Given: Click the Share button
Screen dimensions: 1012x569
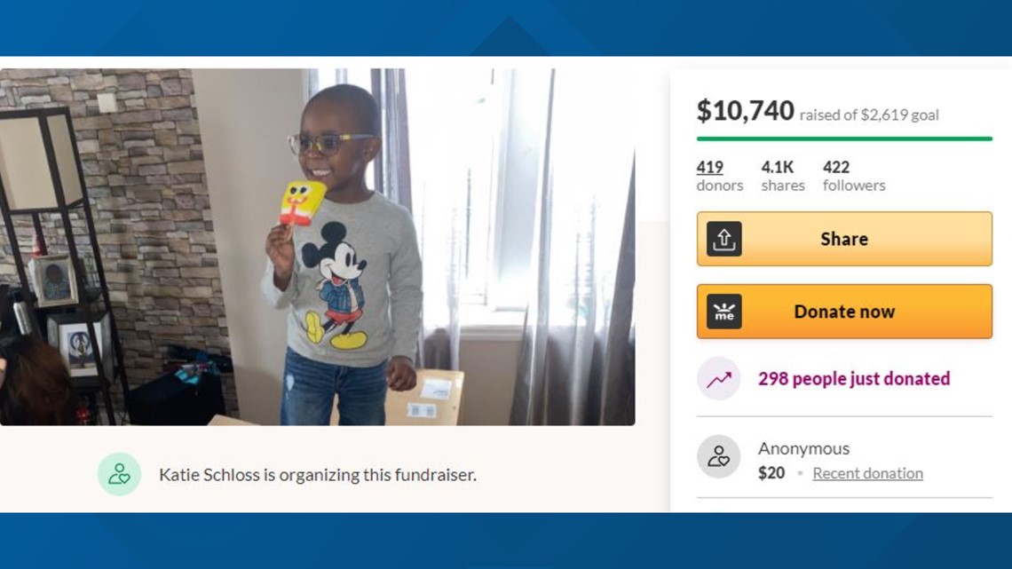Looking at the screenshot, I should tap(844, 239).
